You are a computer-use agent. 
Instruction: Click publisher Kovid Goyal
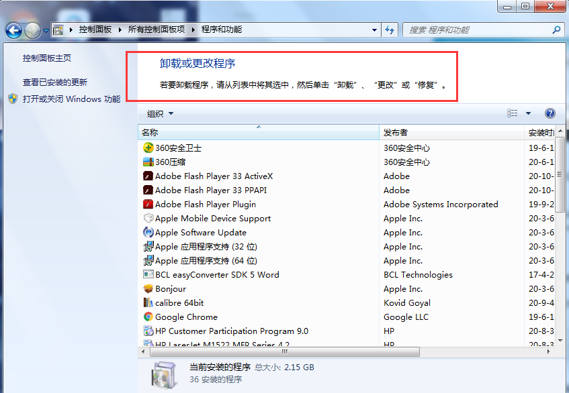click(x=407, y=303)
